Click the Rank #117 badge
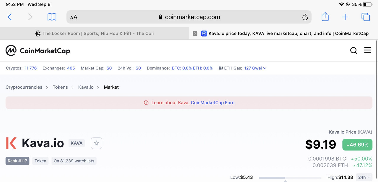Viewport: 378px width, 182px height. (17, 161)
